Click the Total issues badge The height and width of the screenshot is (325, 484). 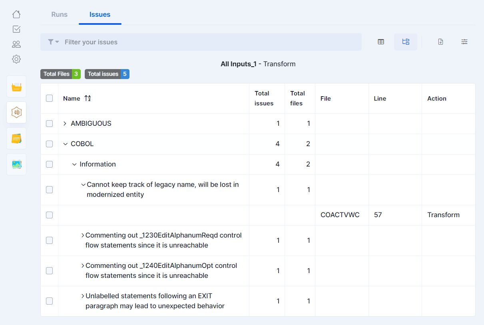point(107,74)
